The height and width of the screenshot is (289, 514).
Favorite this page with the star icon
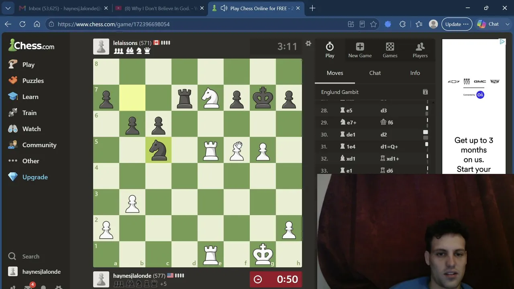point(373,24)
